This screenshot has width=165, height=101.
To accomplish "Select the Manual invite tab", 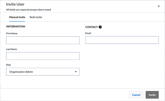I will tap(17, 17).
